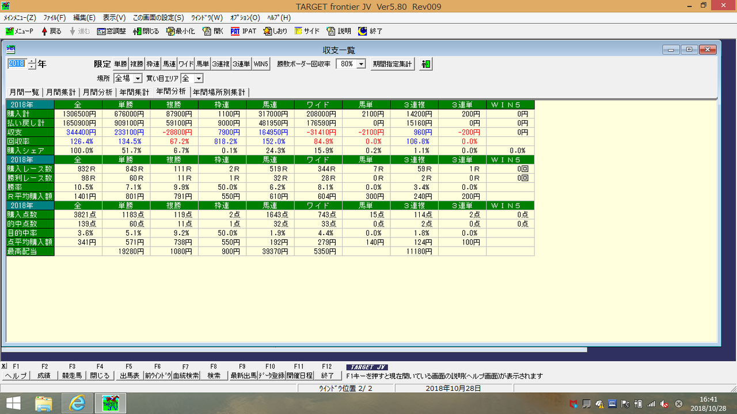This screenshot has height=414, width=737.
Task: Click the 期間指定集計 button
Action: pyautogui.click(x=393, y=64)
